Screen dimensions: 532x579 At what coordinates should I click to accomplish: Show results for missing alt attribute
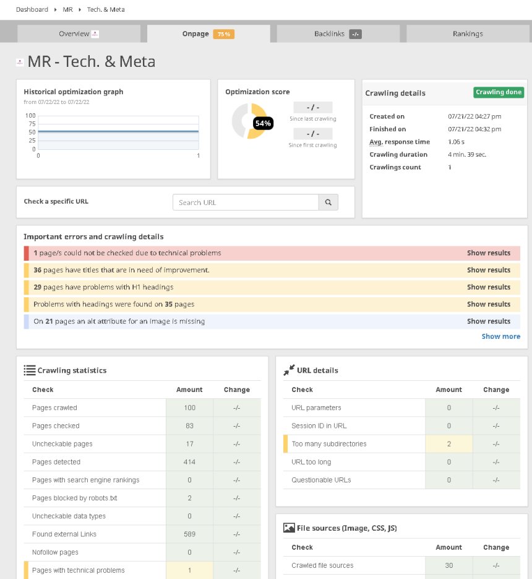[488, 321]
